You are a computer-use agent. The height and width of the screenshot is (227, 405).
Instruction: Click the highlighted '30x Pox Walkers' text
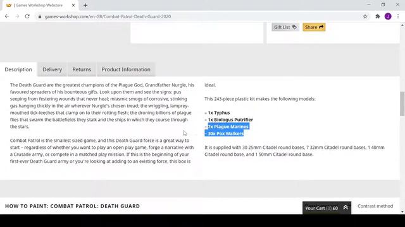click(x=224, y=134)
